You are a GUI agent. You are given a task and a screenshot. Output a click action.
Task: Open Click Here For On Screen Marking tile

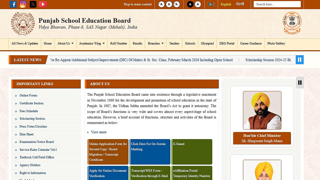150,152
